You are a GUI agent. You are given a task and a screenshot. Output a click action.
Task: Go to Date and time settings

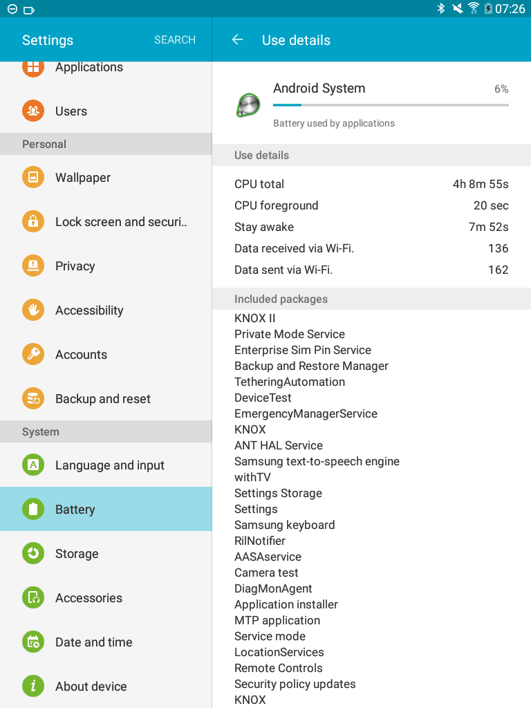click(x=106, y=642)
